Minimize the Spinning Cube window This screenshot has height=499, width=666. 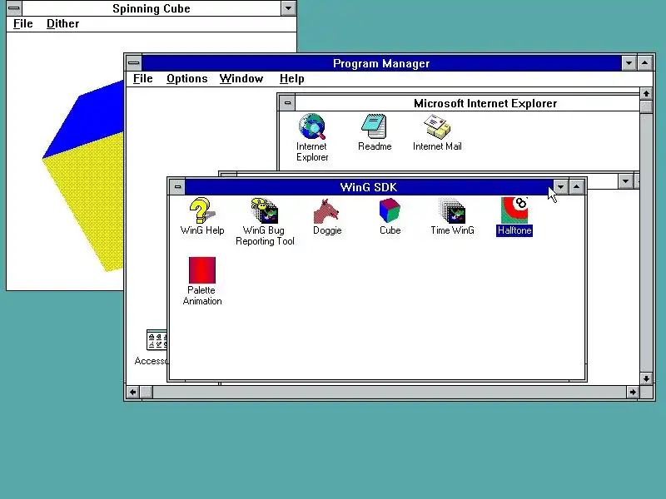coord(288,8)
